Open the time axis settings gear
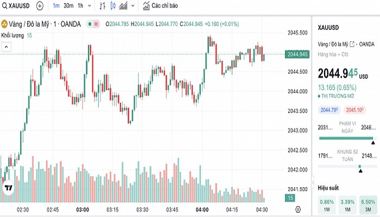The image size is (380, 217). click(298, 209)
